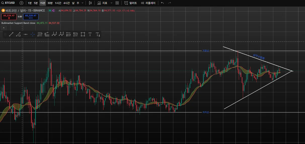Undo the last chart action
This screenshot has height=144, width=305.
(162, 3)
